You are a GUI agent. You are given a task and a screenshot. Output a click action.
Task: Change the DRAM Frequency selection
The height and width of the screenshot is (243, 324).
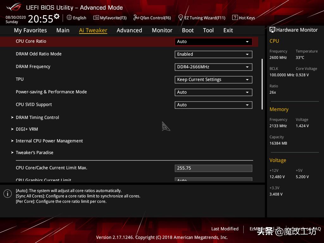[x=213, y=67]
